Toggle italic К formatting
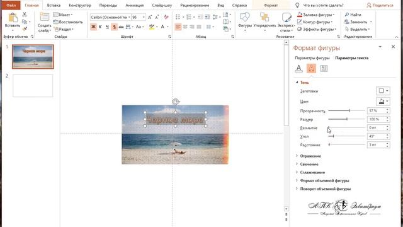The height and width of the screenshot is (227, 403). tap(100, 26)
